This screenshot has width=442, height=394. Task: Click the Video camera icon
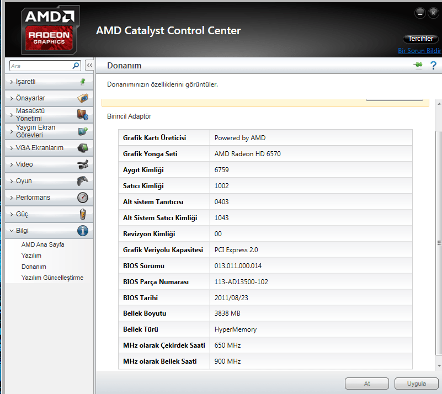(83, 164)
